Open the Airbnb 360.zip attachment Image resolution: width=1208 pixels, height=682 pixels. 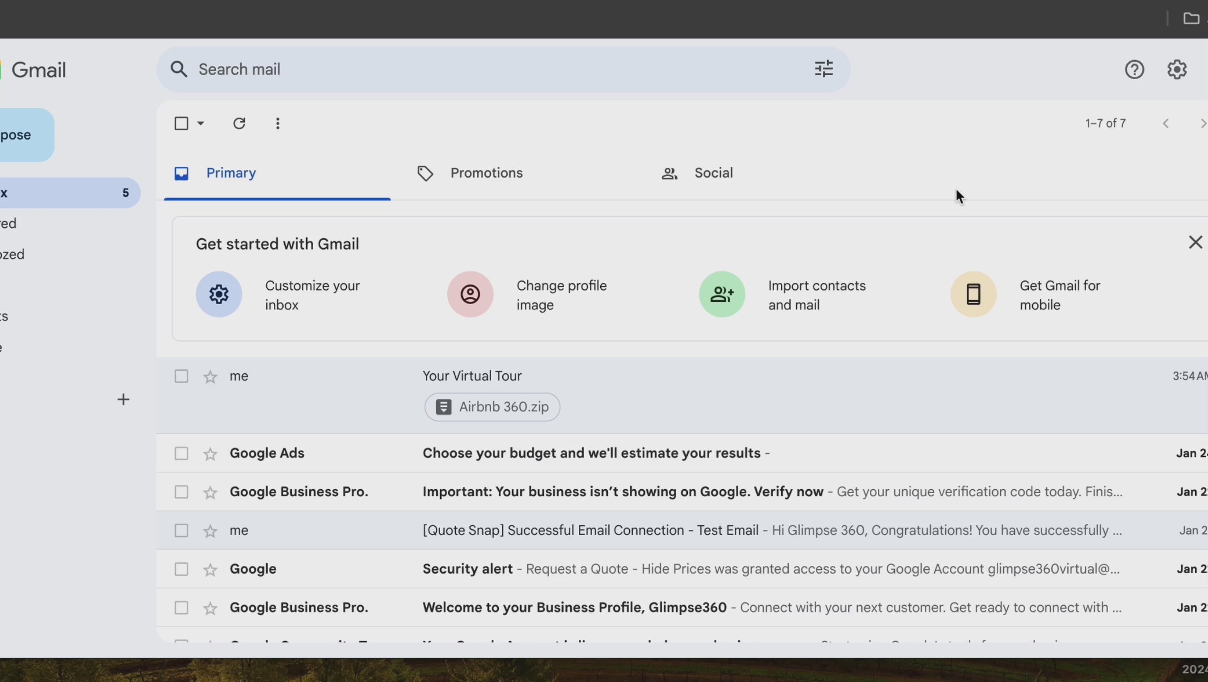pyautogui.click(x=492, y=407)
